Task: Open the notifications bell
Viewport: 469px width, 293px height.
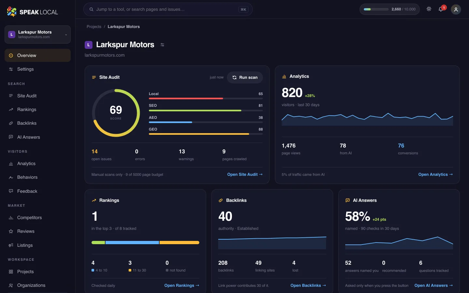Action: click(x=441, y=9)
